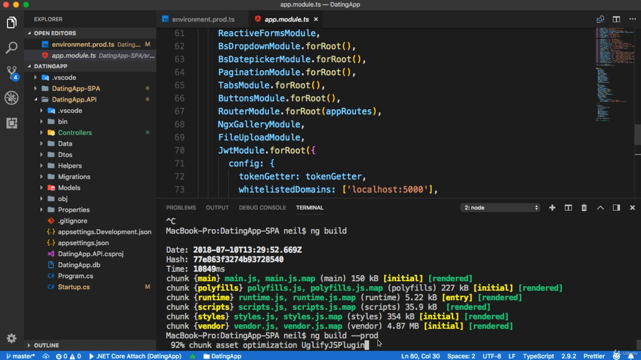
Task: Click the flame icon in status bar
Action: (x=192, y=356)
